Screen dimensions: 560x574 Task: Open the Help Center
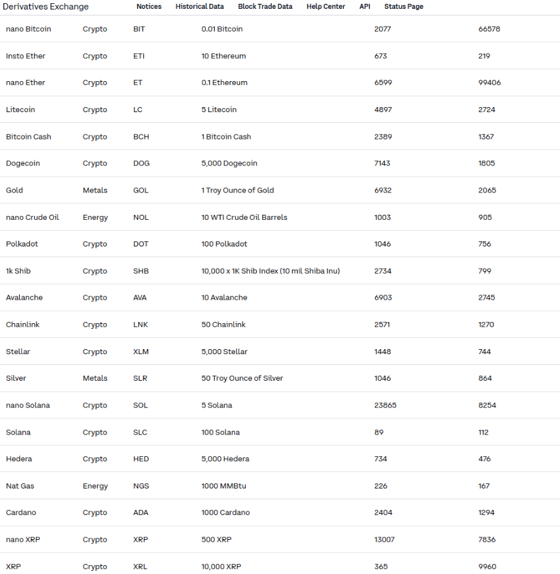[x=325, y=6]
